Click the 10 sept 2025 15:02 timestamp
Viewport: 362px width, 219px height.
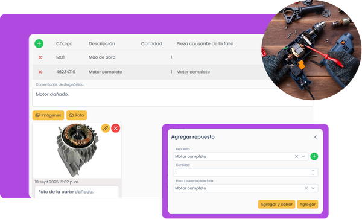tap(57, 182)
